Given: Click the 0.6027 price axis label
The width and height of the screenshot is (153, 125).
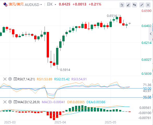Looking at the screenshot, I should click(x=146, y=60).
